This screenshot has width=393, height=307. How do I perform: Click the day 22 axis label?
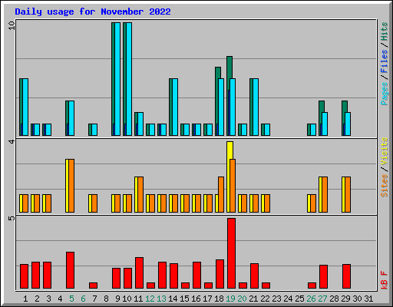(265, 299)
